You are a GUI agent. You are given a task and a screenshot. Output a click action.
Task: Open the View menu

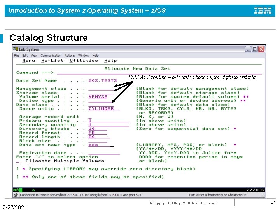click(34, 56)
